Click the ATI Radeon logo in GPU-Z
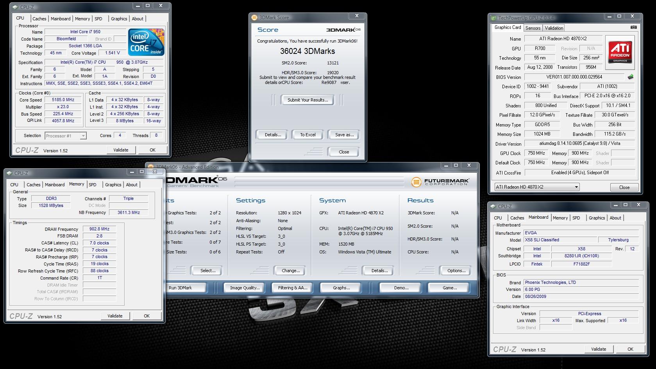This screenshot has height=369, width=656. [620, 52]
